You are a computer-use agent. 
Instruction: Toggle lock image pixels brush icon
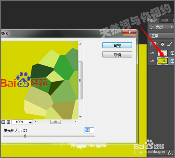point(169,44)
